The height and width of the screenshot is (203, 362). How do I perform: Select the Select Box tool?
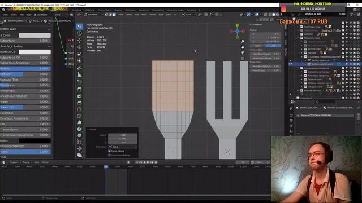point(79,27)
